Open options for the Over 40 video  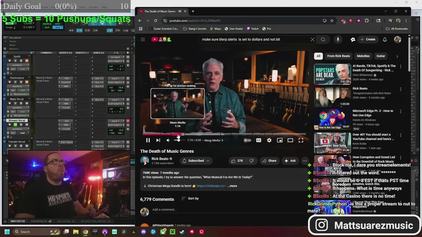pos(401,135)
